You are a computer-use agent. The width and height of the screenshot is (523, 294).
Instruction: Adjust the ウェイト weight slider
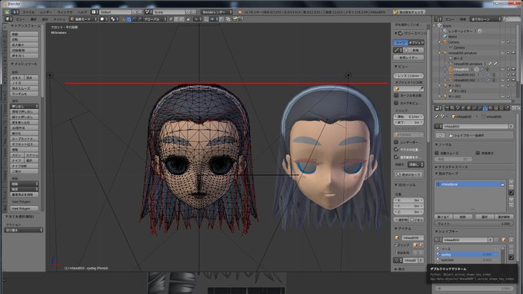474,223
